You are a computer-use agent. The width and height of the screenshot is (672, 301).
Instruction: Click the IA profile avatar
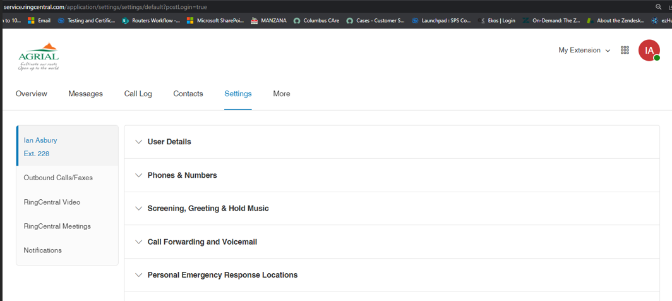(x=649, y=50)
